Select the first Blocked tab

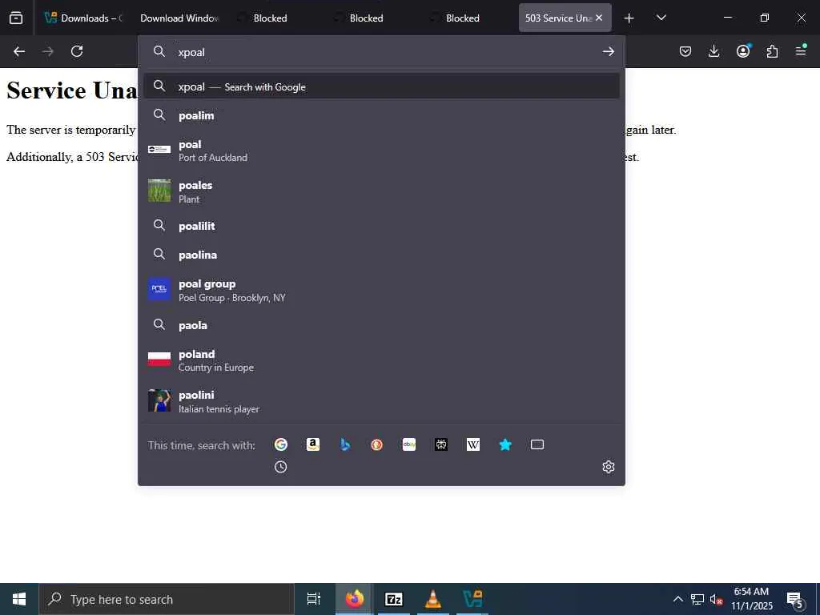(x=270, y=18)
